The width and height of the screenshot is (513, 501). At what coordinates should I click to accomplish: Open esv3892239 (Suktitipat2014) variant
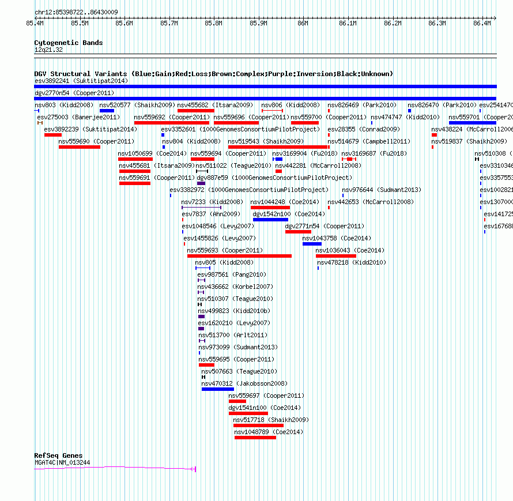point(90,129)
